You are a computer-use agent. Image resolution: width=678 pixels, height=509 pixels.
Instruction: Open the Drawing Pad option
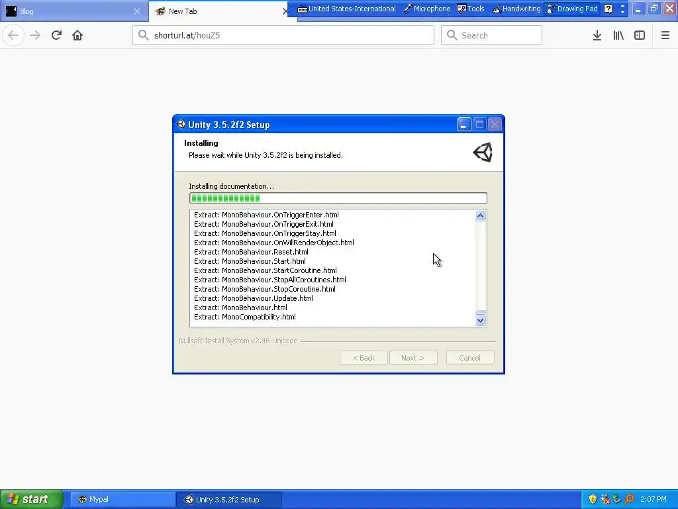572,9
